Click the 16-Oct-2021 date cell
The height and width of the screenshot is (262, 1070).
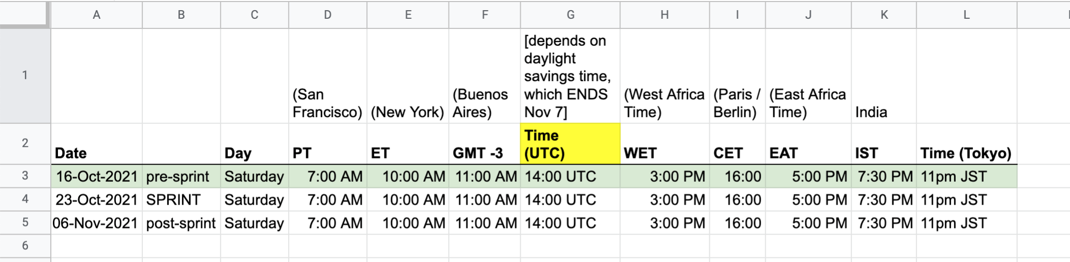coord(97,177)
